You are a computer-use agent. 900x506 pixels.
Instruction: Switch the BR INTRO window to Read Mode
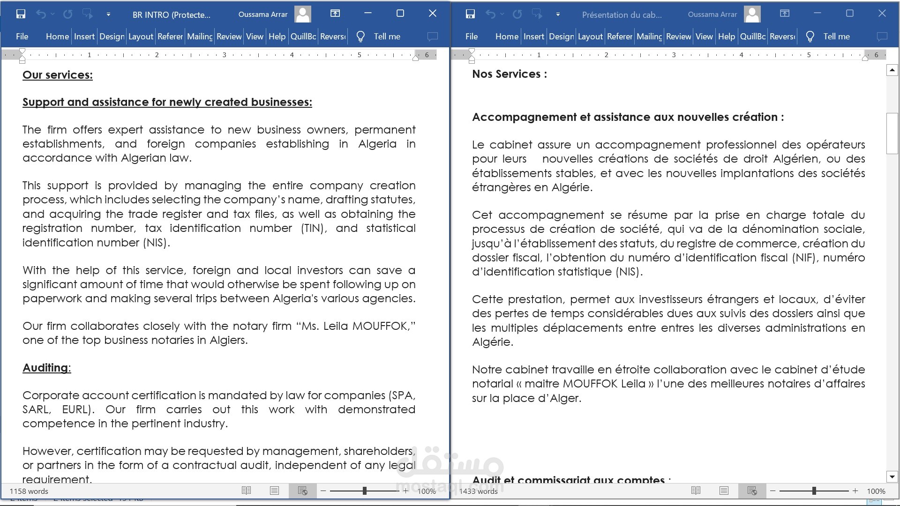pos(246,491)
